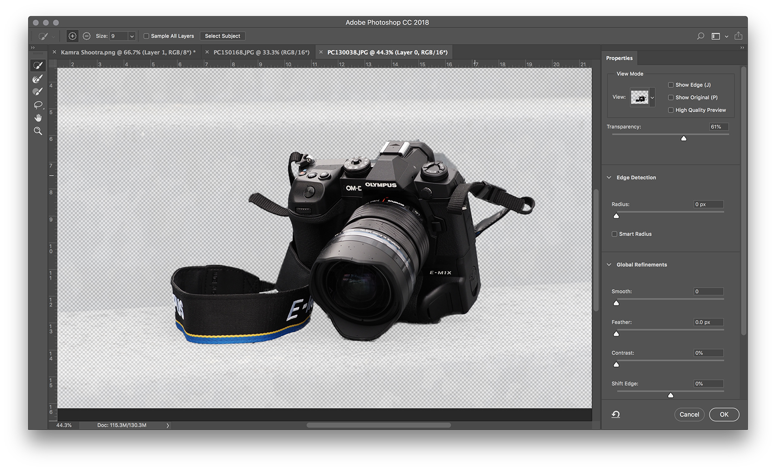Open workspace switcher dropdown chevron
The image size is (776, 470).
click(727, 36)
